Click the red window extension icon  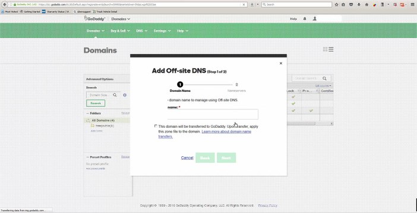click(x=402, y=5)
